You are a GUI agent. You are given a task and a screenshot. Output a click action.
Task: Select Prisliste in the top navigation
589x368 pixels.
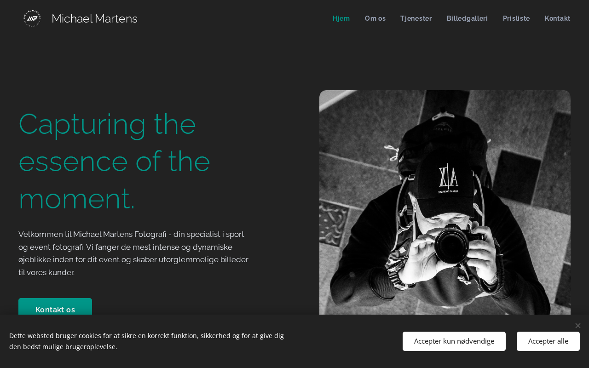point(516,18)
